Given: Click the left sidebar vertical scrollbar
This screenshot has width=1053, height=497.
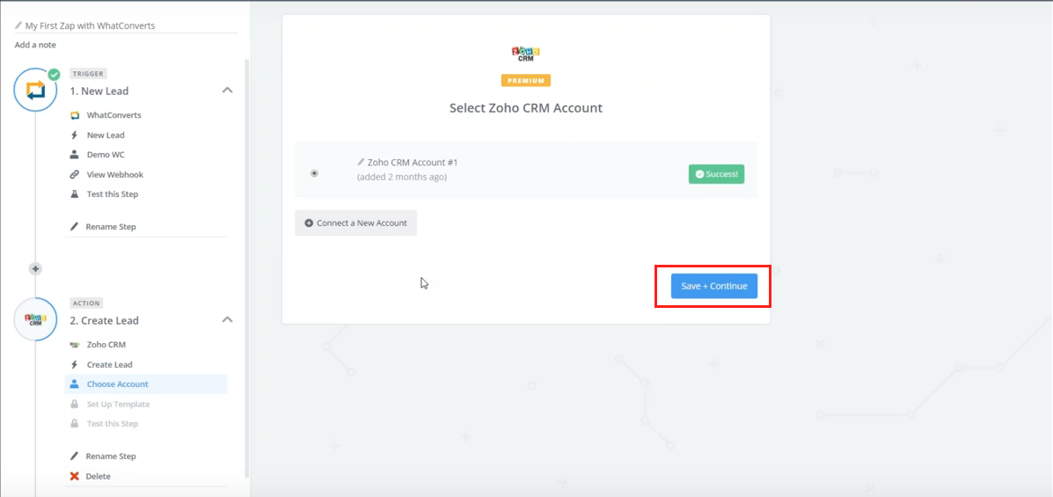Looking at the screenshot, I should 246,268.
